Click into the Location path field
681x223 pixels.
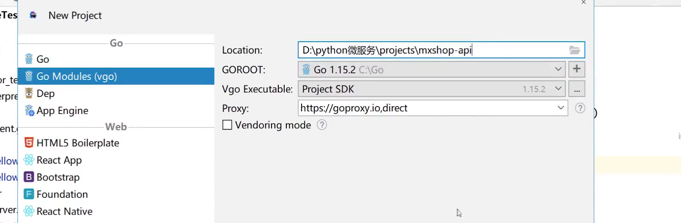[x=431, y=50]
